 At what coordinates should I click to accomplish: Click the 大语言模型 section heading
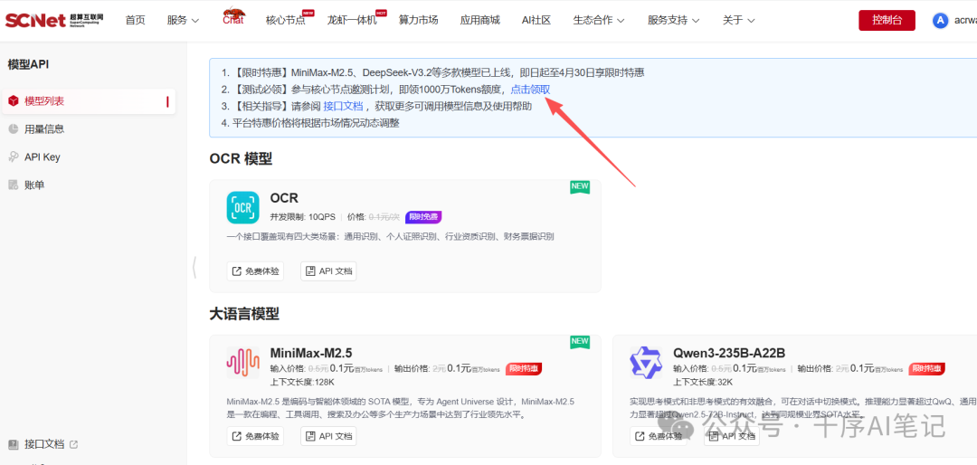[x=244, y=314]
